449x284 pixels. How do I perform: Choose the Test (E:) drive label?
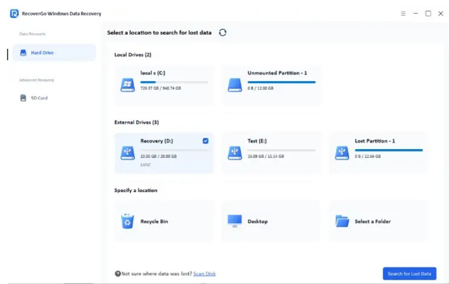pos(257,141)
